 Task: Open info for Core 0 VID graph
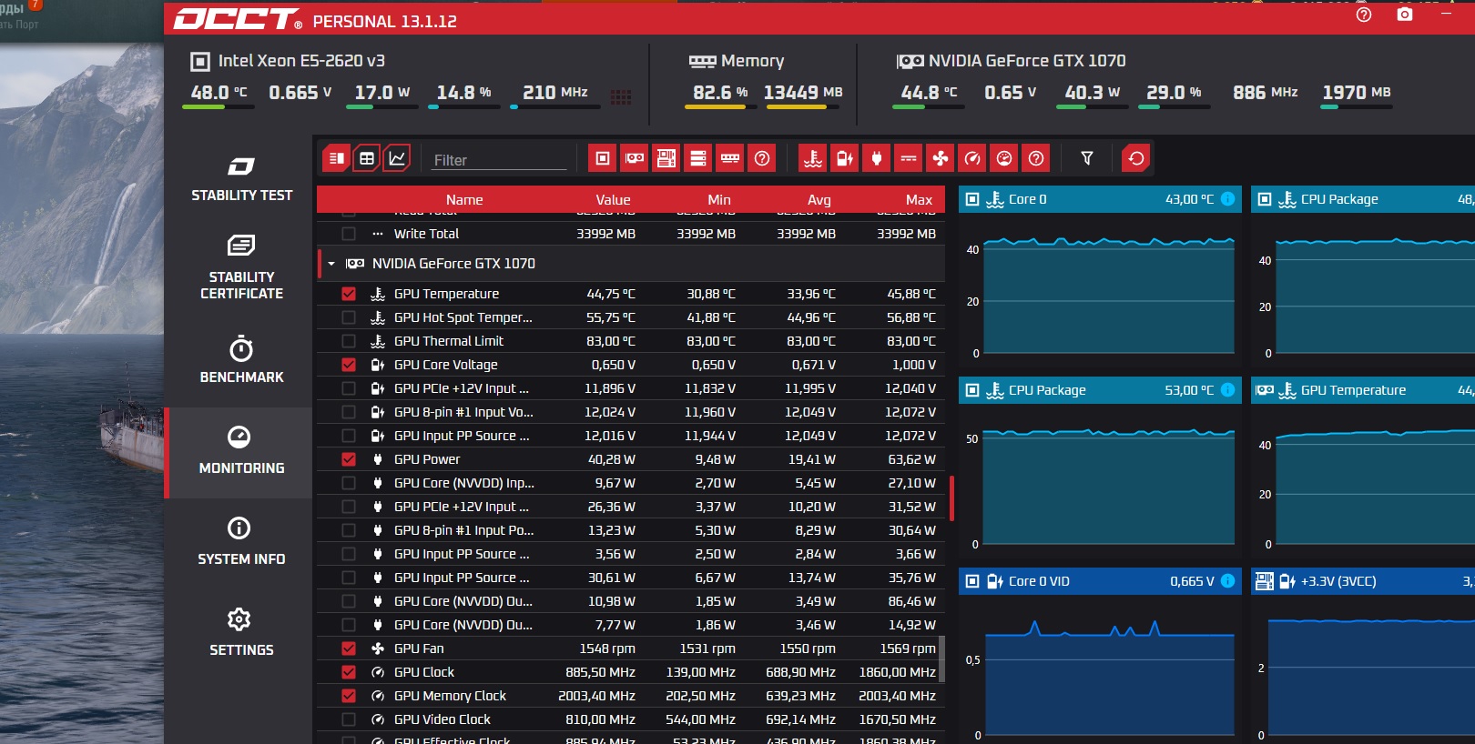[x=1227, y=581]
